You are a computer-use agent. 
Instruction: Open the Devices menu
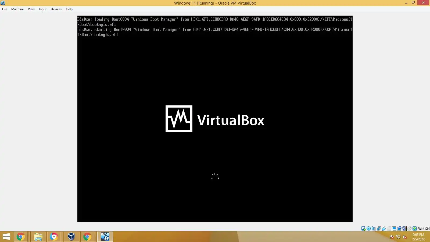click(x=56, y=9)
